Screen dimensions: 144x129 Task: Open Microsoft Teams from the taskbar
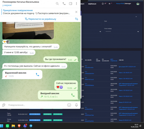click(25, 126)
